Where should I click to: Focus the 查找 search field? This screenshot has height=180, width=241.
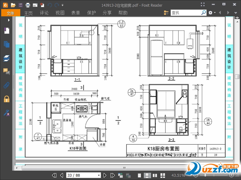click(x=186, y=13)
